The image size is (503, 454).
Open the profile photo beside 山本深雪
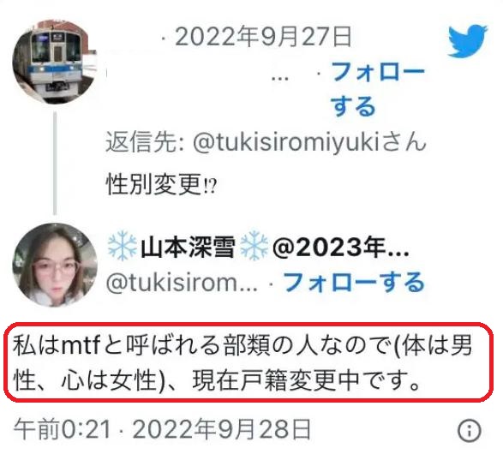point(55,265)
